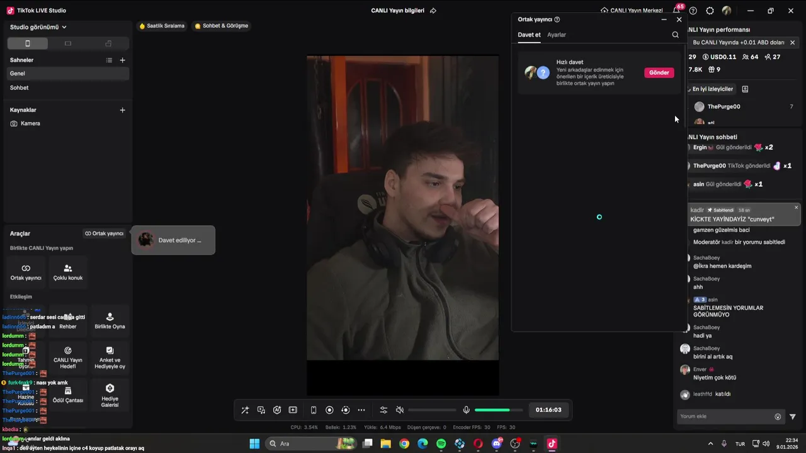Open the audio mixer sliders icon
This screenshot has width=806, height=453.
point(383,410)
